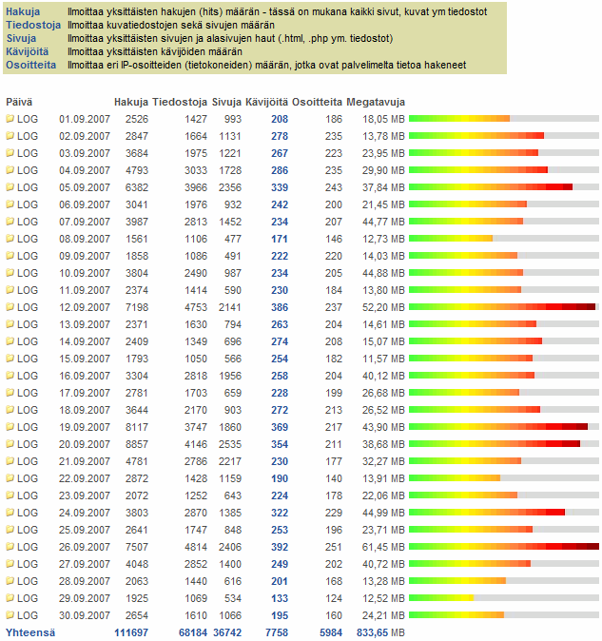This screenshot has width=602, height=641.
Task: Click the traffic bar for 26.09.2007
Action: (503, 547)
